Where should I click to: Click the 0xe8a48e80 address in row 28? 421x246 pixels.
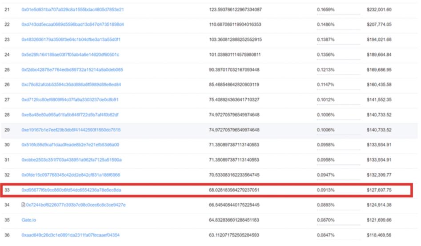70,115
